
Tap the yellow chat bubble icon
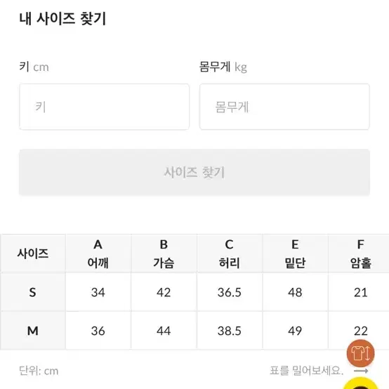pyautogui.click(x=361, y=383)
